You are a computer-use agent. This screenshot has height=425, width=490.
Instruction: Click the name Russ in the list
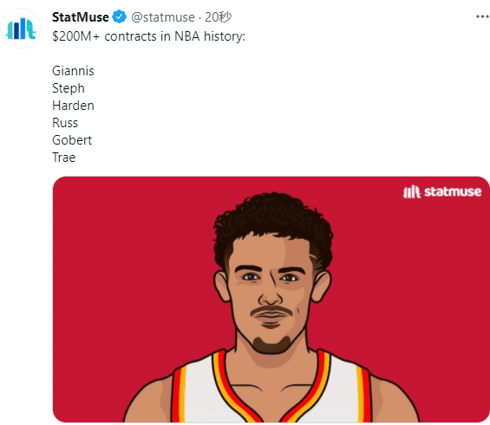(x=65, y=123)
